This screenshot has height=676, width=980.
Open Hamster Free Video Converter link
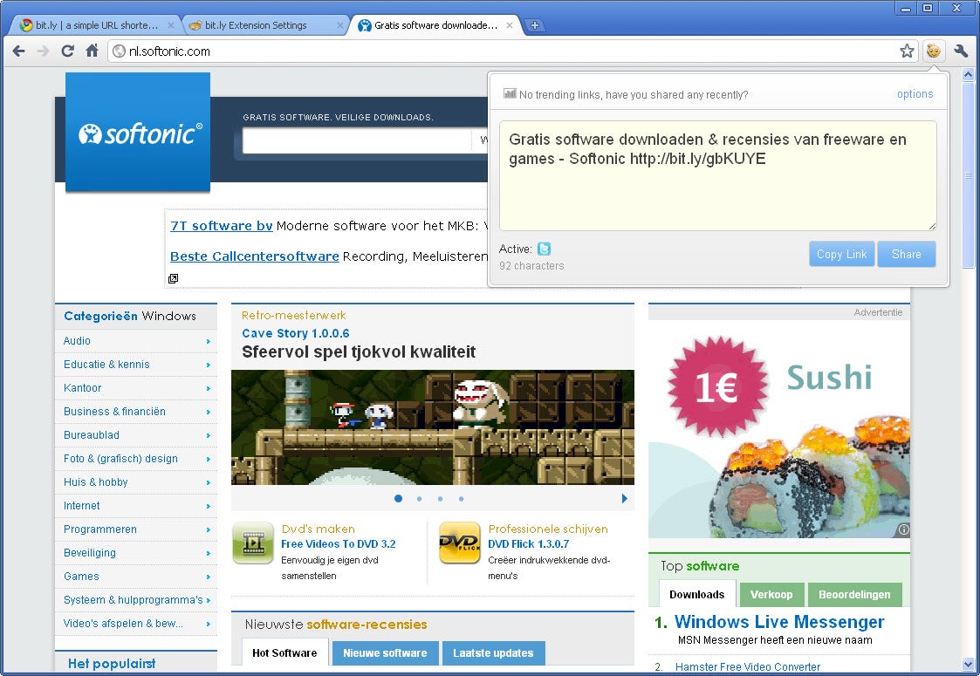tap(748, 666)
